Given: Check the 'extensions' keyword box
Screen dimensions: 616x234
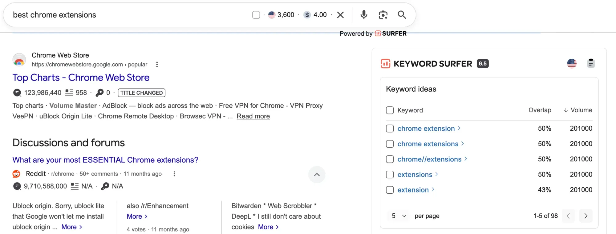Looking at the screenshot, I should tap(390, 175).
